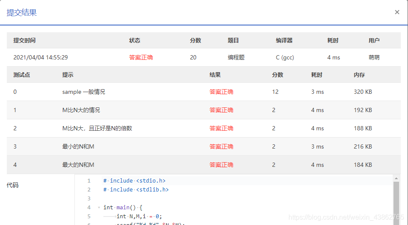Click the memory value 320 KB
Screen dimensions: 408x225
(363, 92)
